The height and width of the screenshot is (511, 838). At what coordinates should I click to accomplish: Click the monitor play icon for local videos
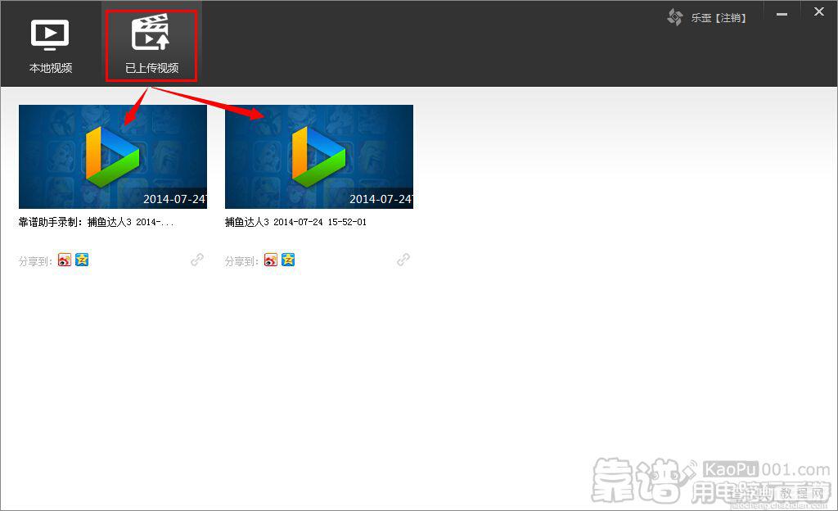point(50,34)
